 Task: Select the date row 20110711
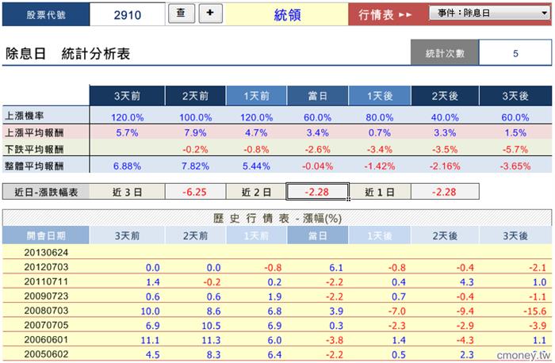click(x=277, y=281)
